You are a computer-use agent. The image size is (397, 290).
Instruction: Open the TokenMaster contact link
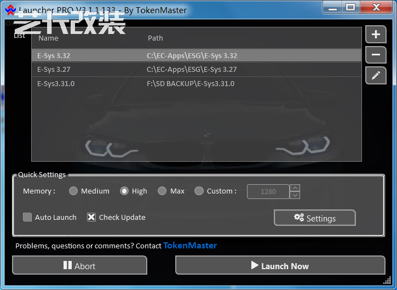coord(190,246)
